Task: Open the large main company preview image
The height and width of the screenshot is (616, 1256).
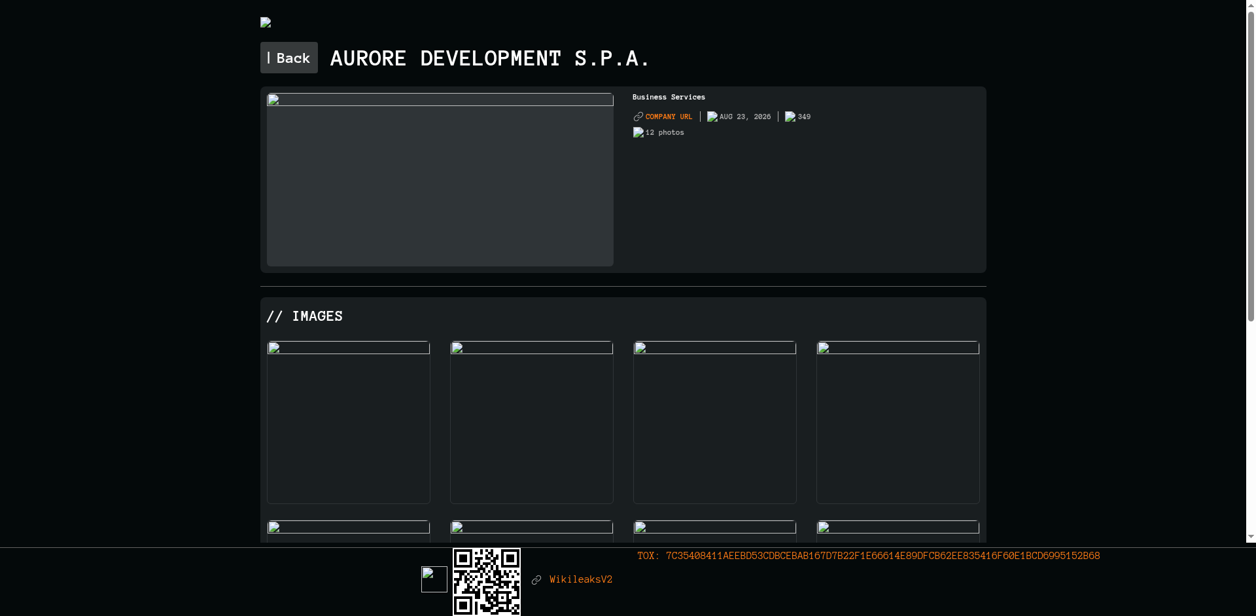Action: point(440,179)
